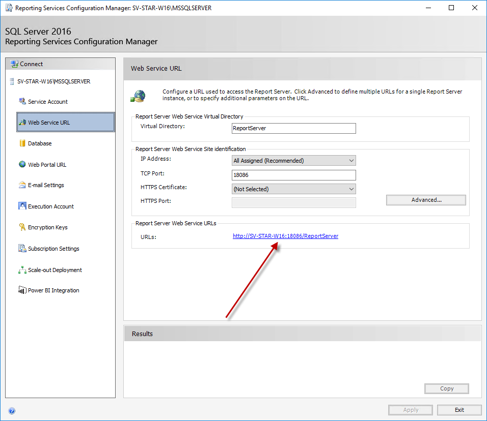Expand the HTTPS Certificate dropdown

(294, 189)
